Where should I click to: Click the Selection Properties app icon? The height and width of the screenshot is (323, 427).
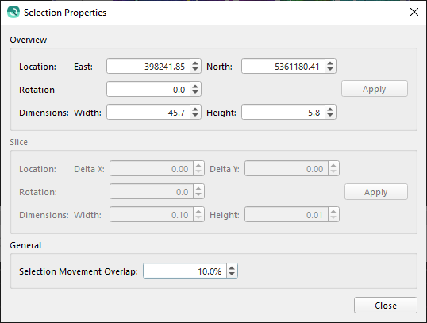[13, 12]
